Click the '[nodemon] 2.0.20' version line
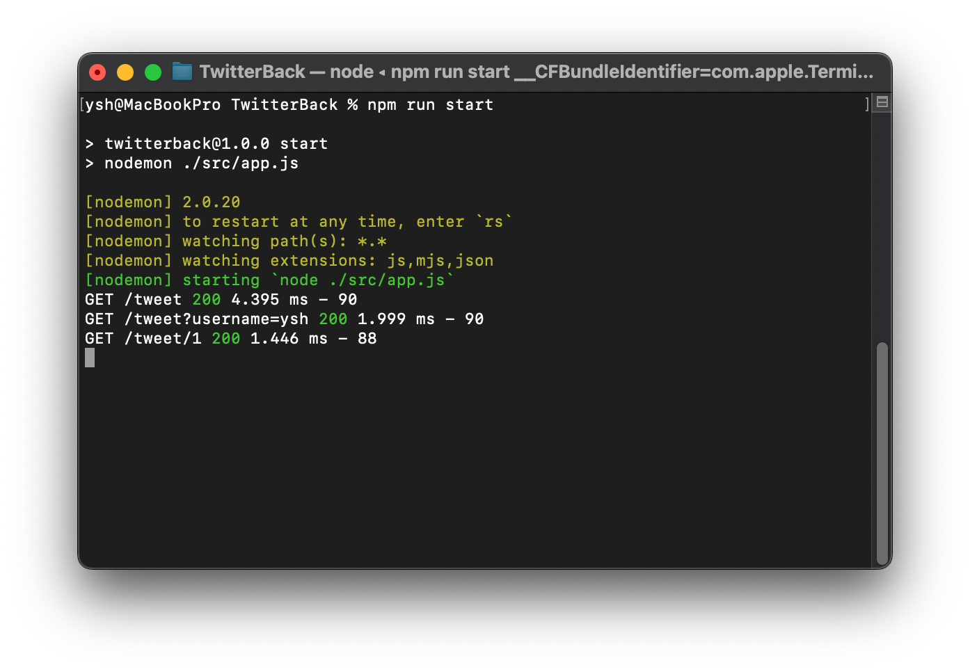The width and height of the screenshot is (970, 672). coord(163,202)
